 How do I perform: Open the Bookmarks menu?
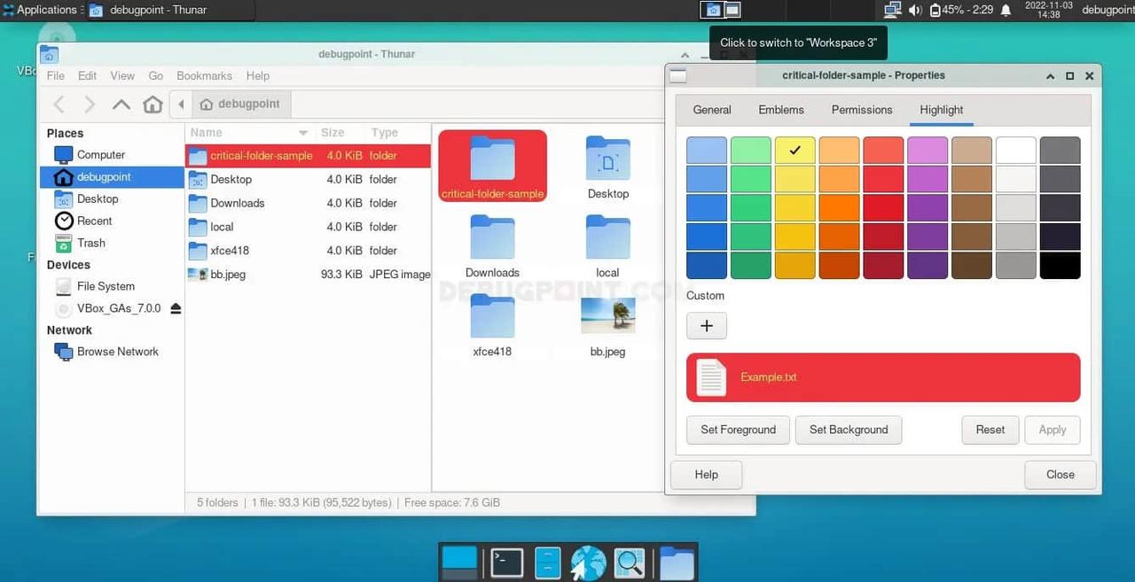click(x=204, y=76)
